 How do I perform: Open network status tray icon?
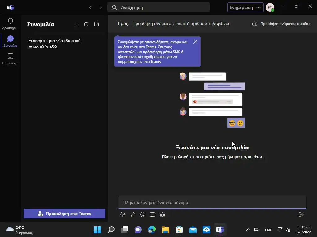[280, 230]
